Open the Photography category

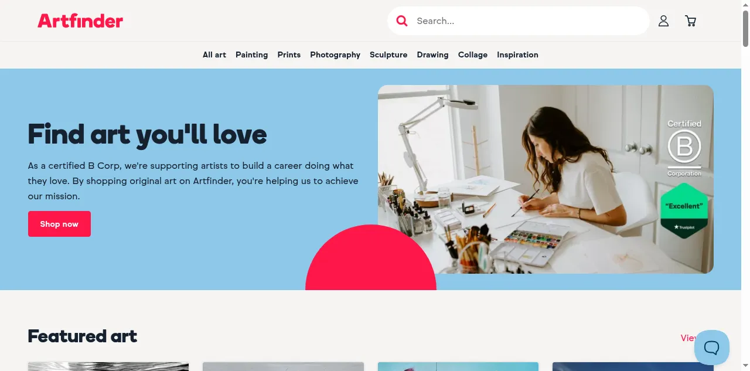(x=335, y=55)
